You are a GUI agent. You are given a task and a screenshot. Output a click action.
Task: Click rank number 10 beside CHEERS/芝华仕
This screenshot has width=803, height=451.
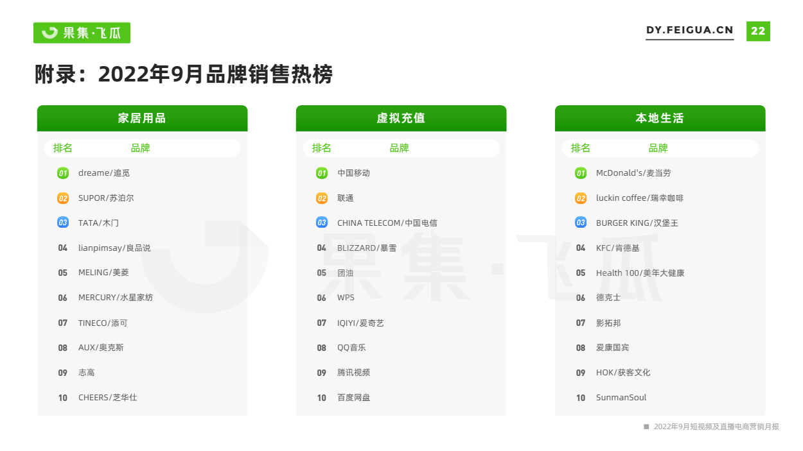click(x=63, y=398)
